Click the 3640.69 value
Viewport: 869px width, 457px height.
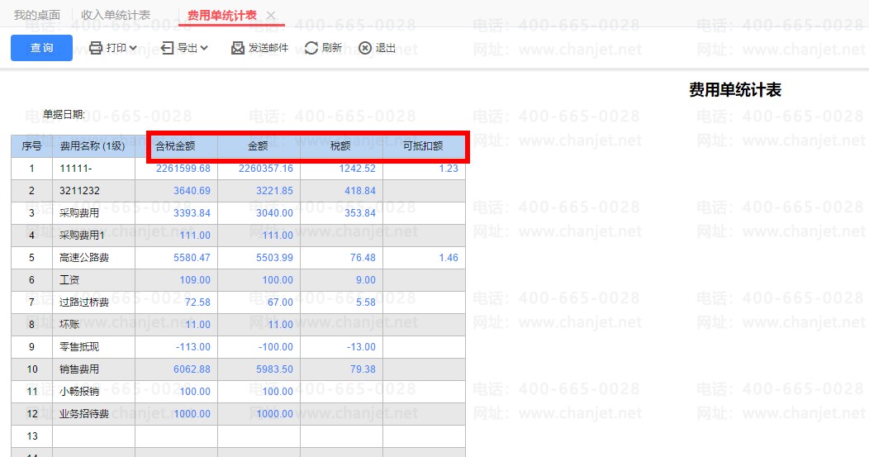tap(192, 191)
